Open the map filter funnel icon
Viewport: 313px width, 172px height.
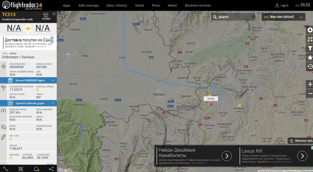point(310,48)
